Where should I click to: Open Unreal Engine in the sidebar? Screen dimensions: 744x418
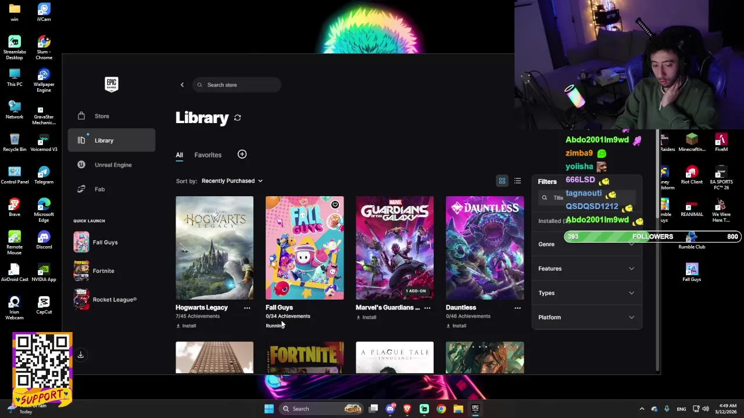pos(112,165)
